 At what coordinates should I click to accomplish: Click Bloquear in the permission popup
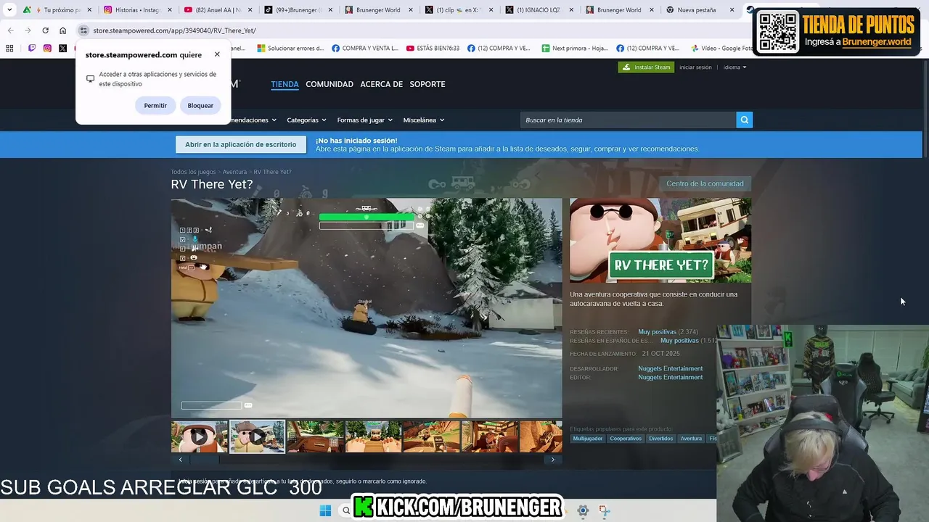pyautogui.click(x=200, y=106)
